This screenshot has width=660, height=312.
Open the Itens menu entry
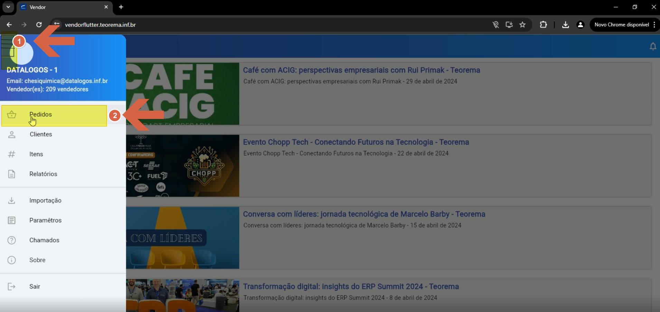coord(63,154)
